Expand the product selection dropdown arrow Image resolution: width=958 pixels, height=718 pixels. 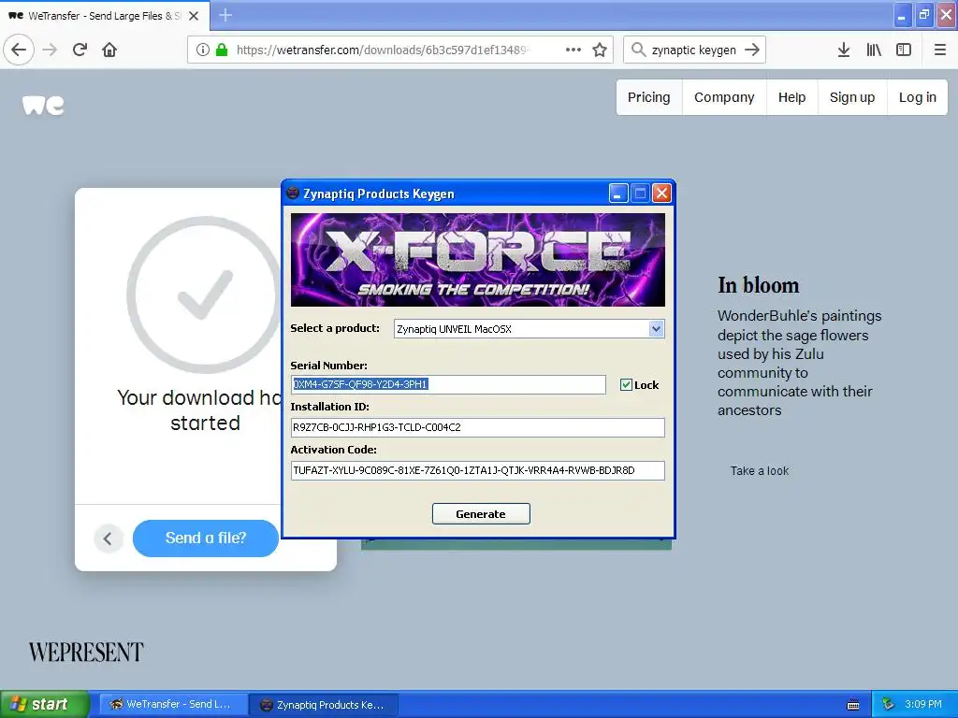pos(656,328)
